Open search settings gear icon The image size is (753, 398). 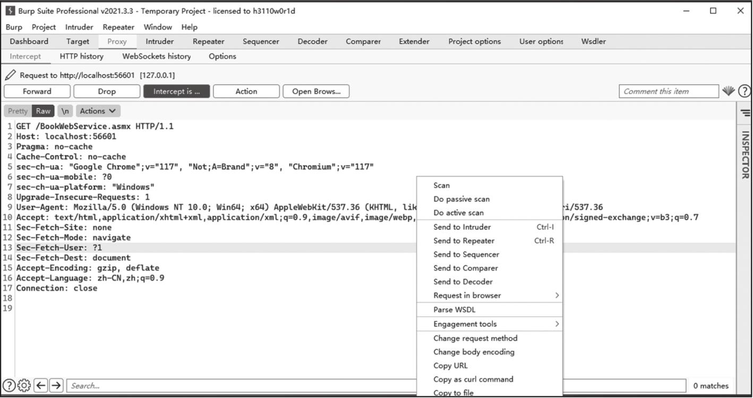pyautogui.click(x=24, y=386)
